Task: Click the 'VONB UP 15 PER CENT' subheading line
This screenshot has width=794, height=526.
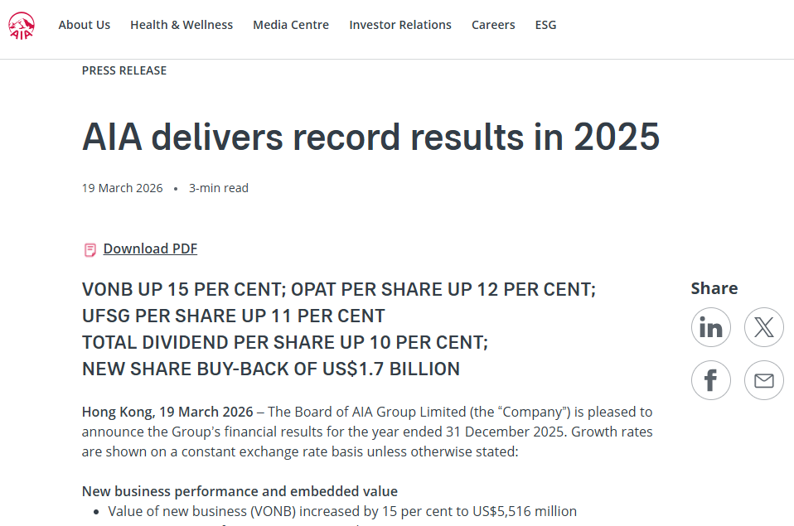Action: (338, 290)
